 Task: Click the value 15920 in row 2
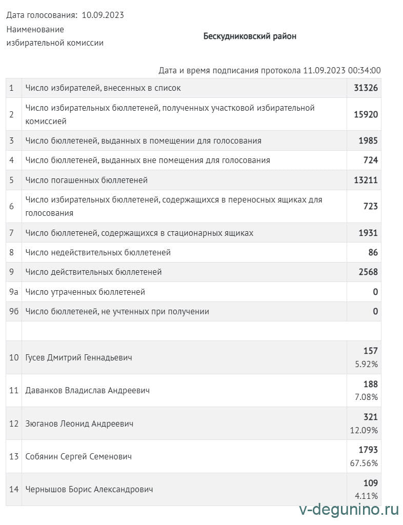tap(366, 114)
